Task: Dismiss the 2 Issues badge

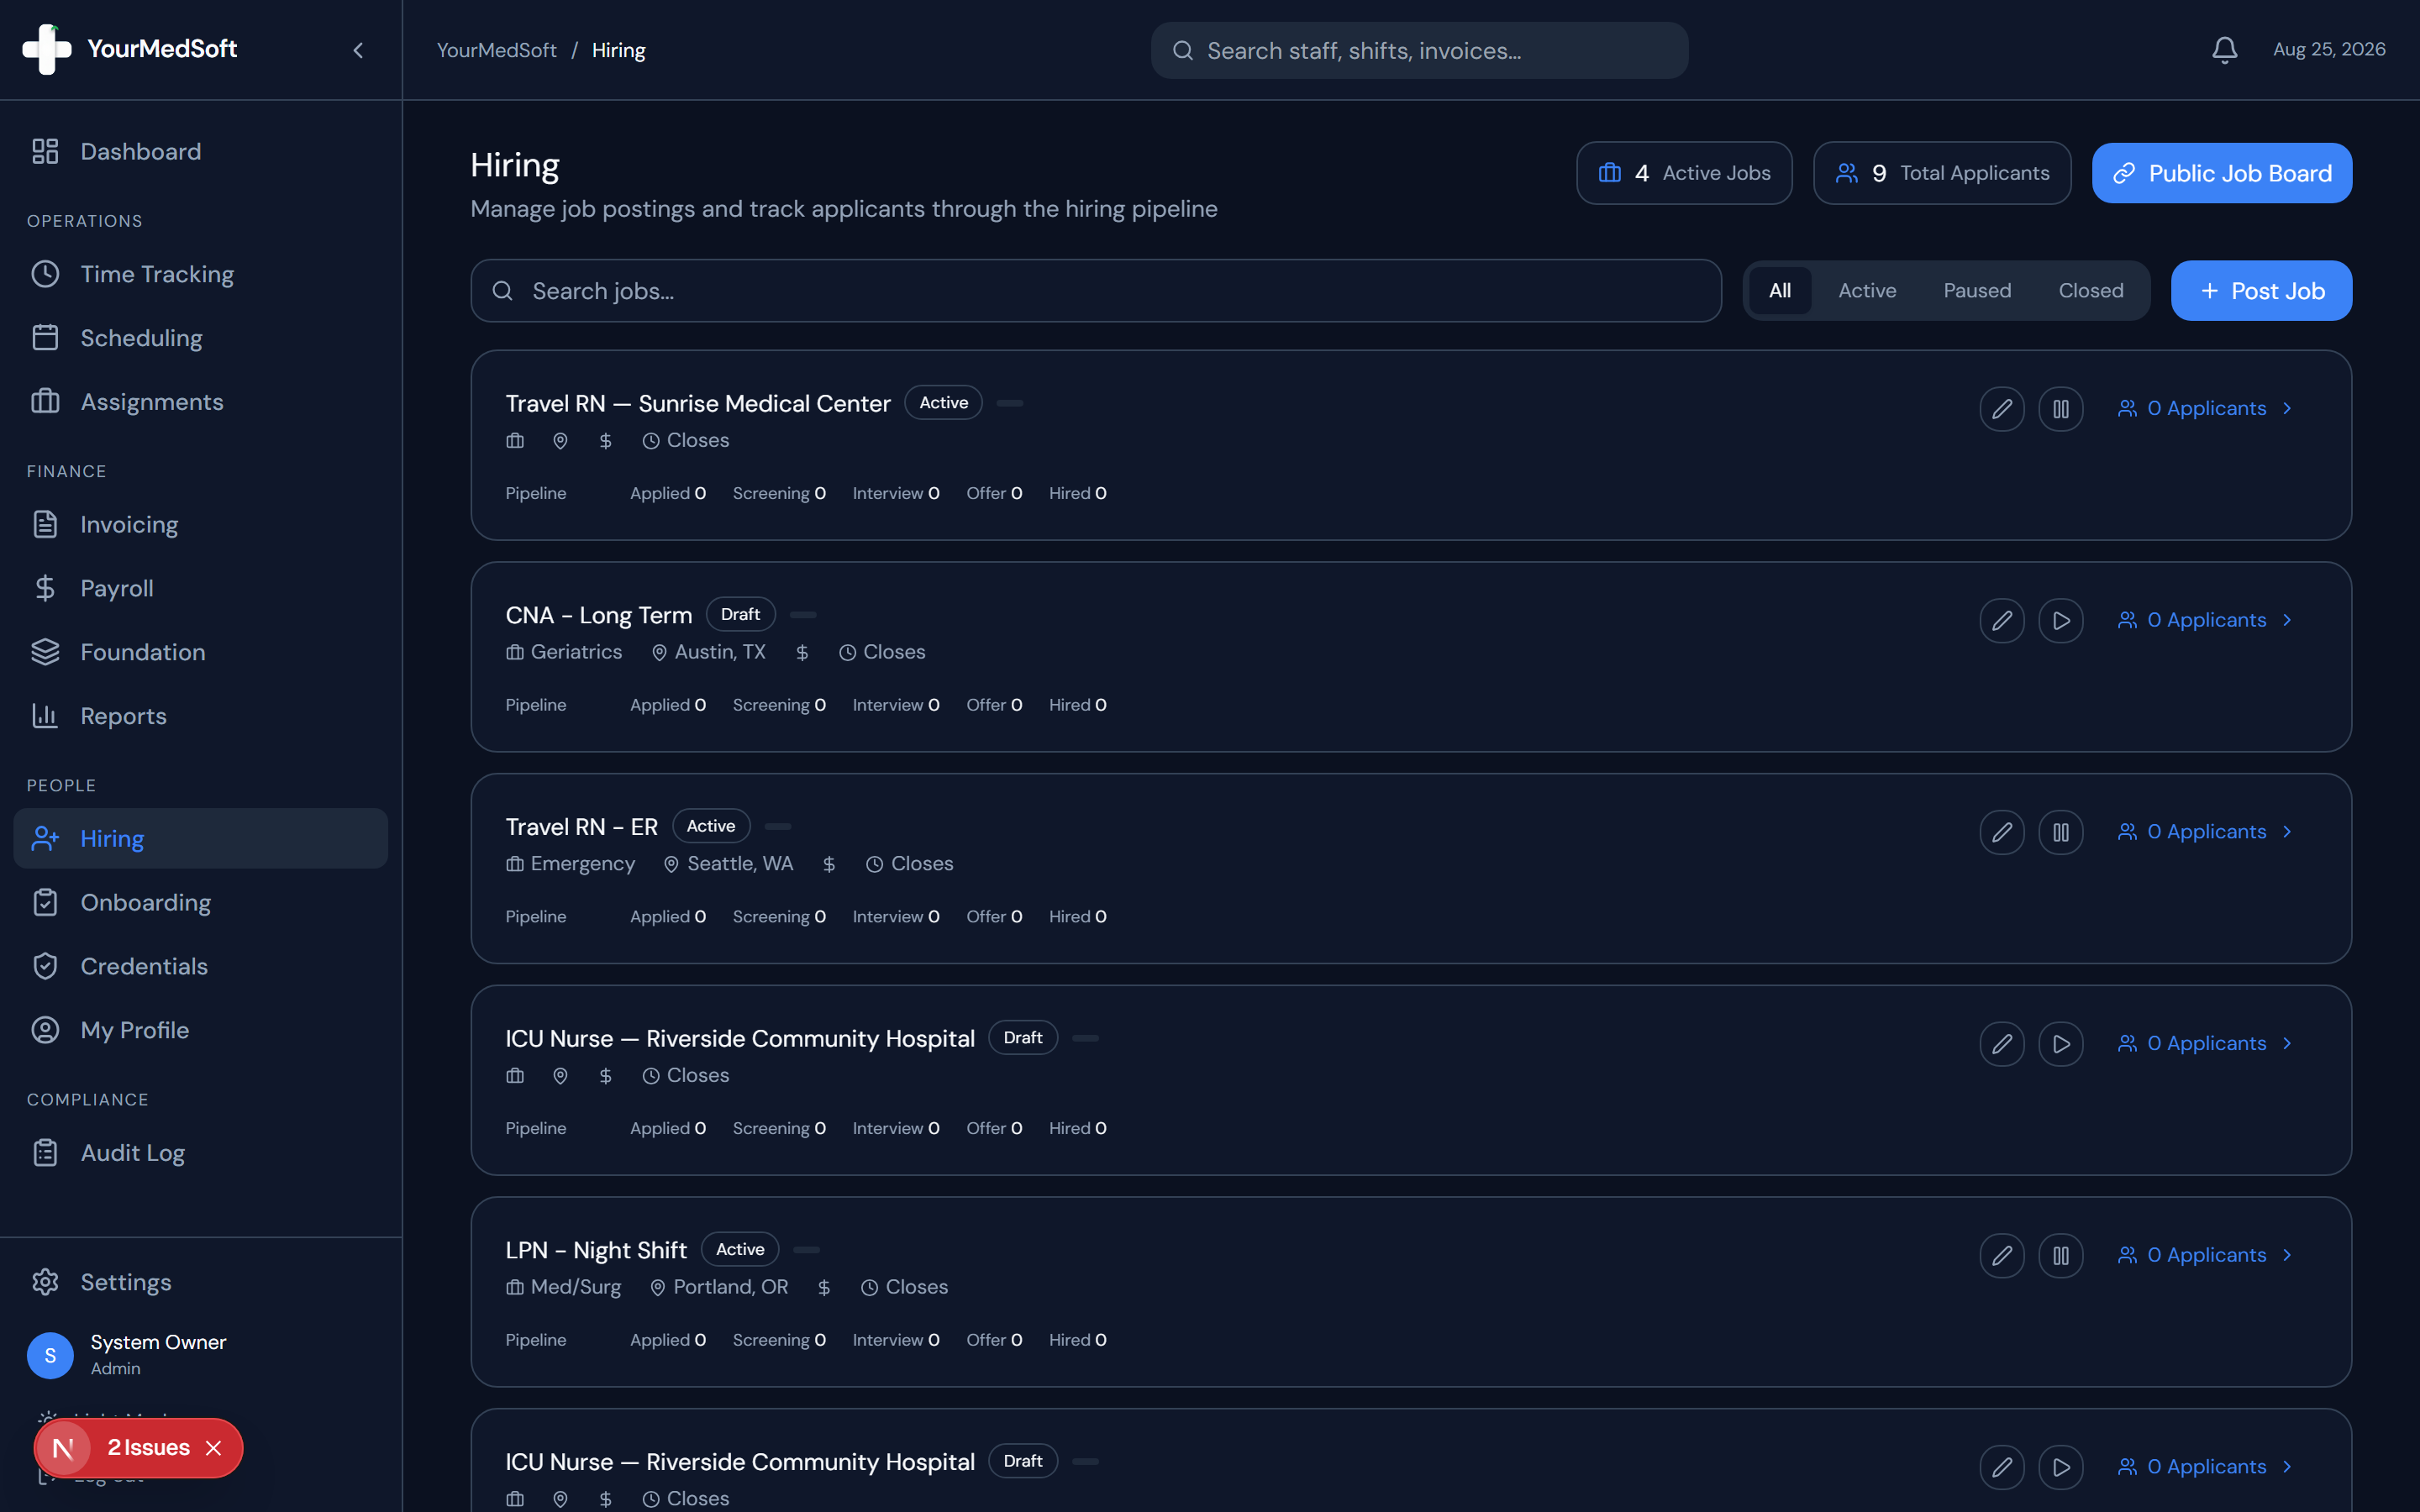Action: tap(213, 1448)
